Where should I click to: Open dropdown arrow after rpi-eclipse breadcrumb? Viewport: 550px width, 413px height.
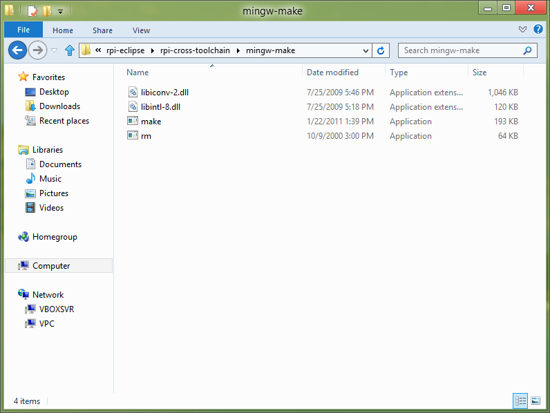[153, 51]
